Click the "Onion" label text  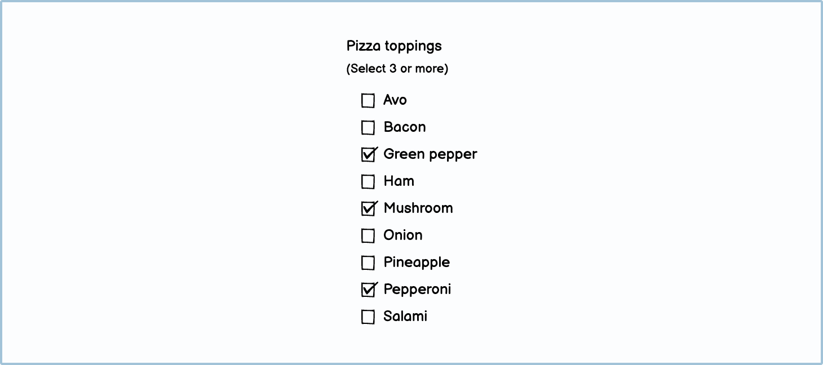coord(402,235)
